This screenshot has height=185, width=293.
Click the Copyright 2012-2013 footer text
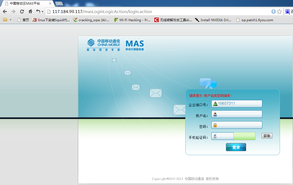click(x=185, y=179)
